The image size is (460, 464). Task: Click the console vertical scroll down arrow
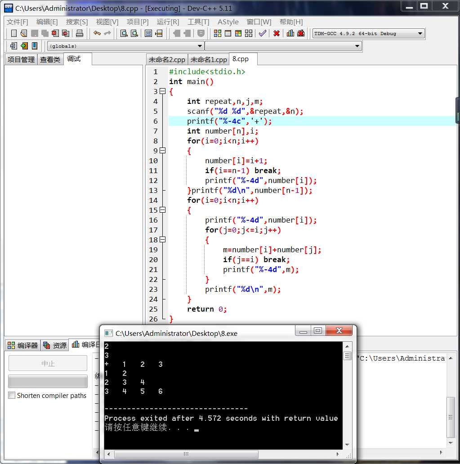(347, 445)
